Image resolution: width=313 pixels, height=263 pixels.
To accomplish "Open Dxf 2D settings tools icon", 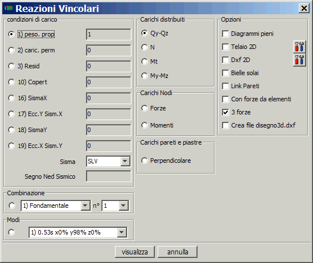I will [x=299, y=60].
